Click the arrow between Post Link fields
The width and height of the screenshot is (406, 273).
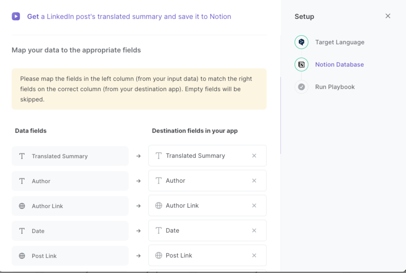coord(138,256)
